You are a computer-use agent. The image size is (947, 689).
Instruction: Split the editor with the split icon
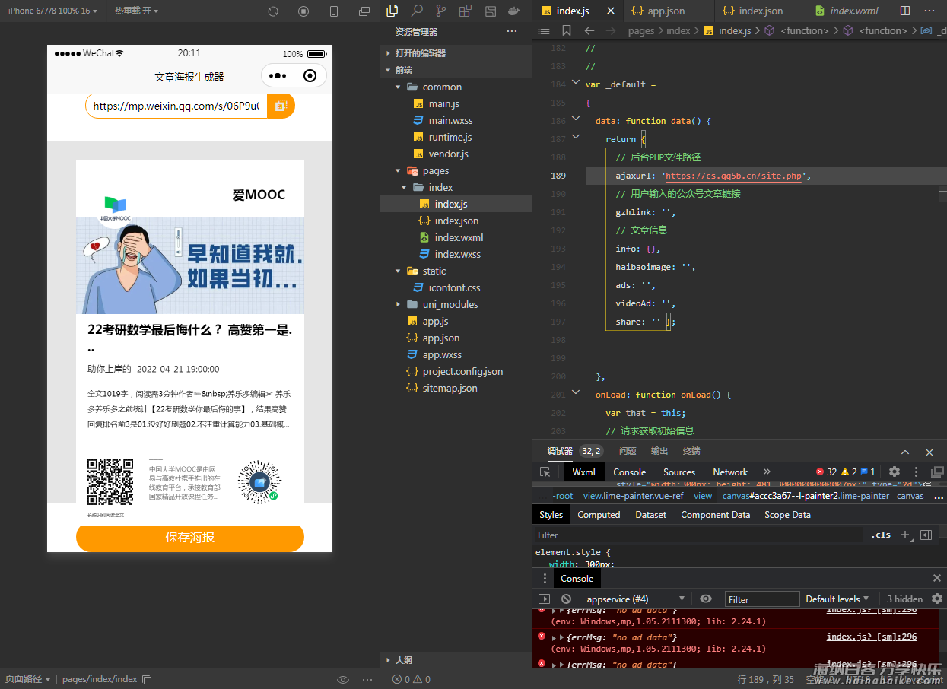click(905, 11)
